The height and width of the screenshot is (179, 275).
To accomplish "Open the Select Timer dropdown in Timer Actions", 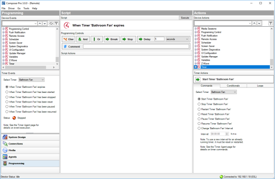I will 224,92.
